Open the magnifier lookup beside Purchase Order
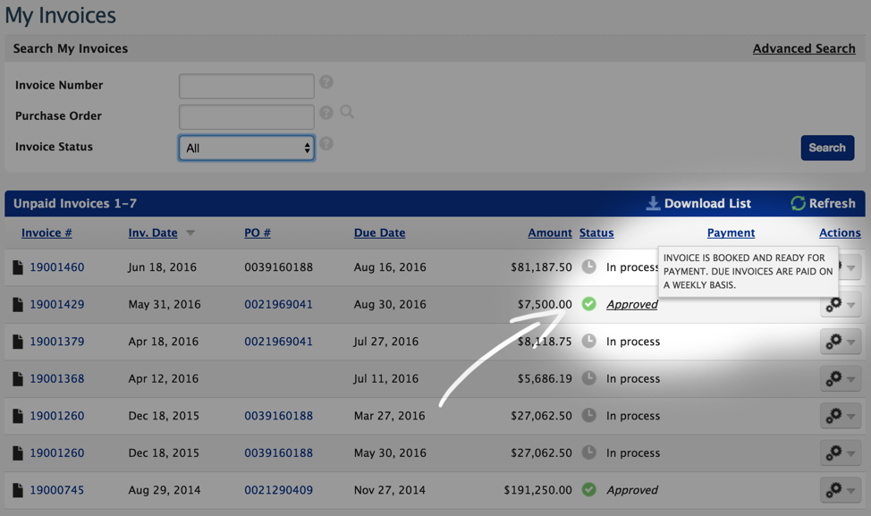Viewport: 871px width, 516px height. pyautogui.click(x=347, y=112)
